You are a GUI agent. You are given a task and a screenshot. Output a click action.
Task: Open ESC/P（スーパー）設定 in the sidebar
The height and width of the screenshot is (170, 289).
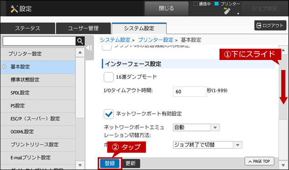[x=38, y=119]
